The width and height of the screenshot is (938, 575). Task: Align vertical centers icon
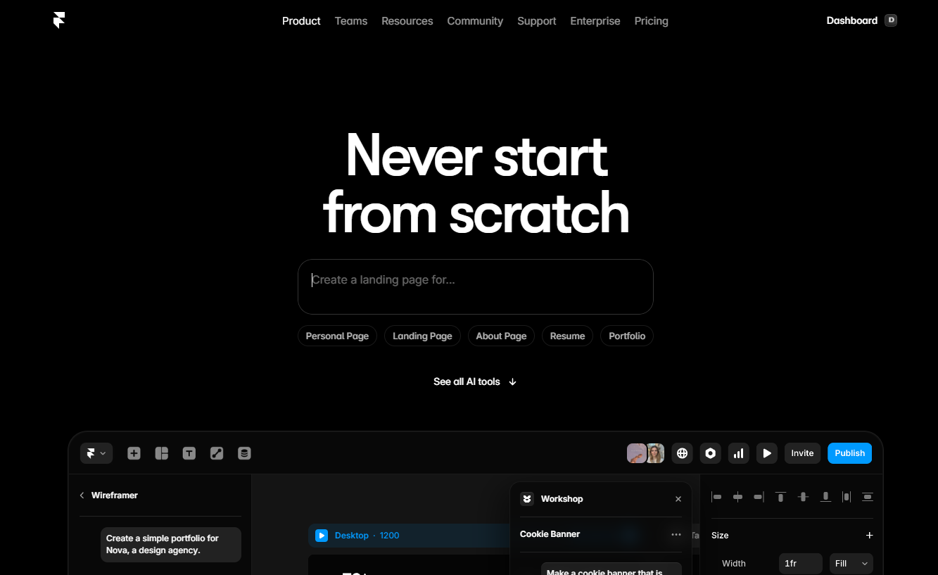(803, 497)
